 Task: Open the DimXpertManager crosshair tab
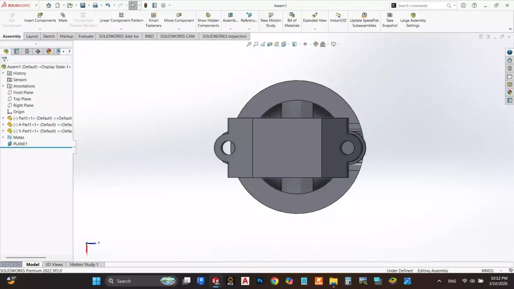tap(38, 51)
